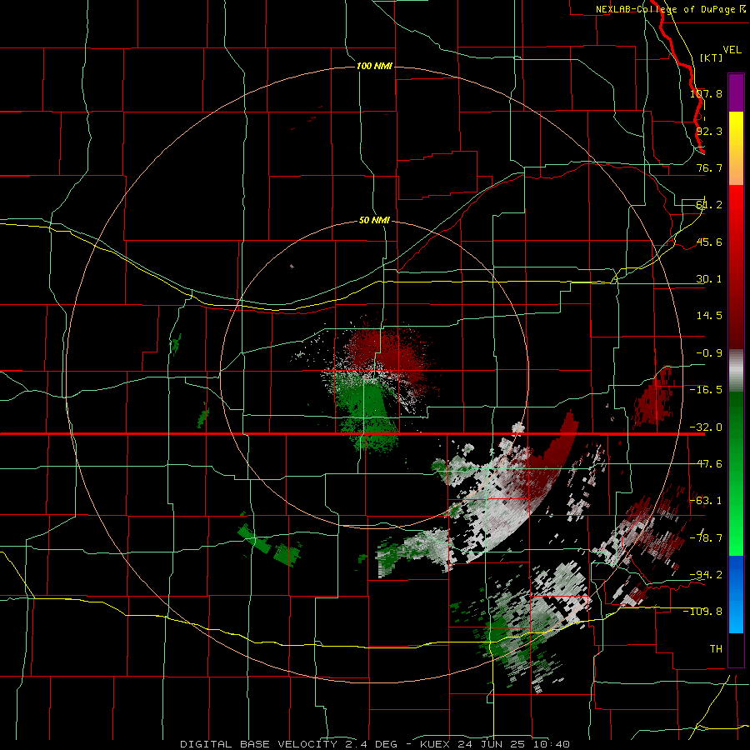Image resolution: width=750 pixels, height=750 pixels.
Task: Click the VEL legend title
Action: [x=732, y=50]
